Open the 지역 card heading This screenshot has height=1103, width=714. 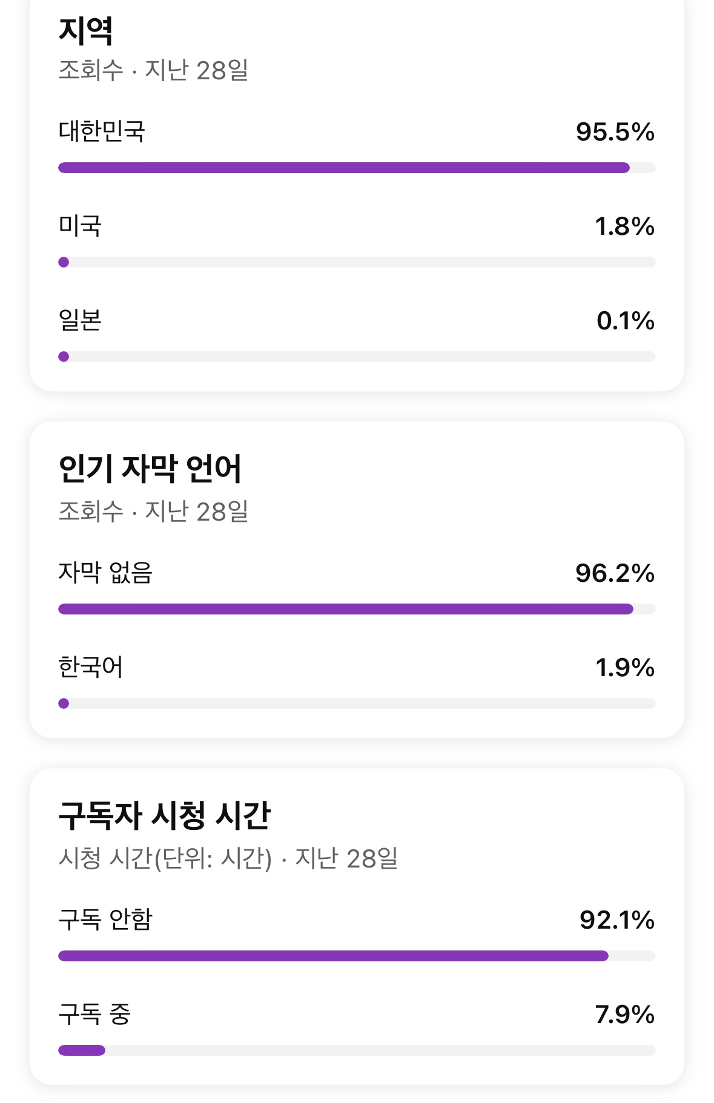pos(85,31)
